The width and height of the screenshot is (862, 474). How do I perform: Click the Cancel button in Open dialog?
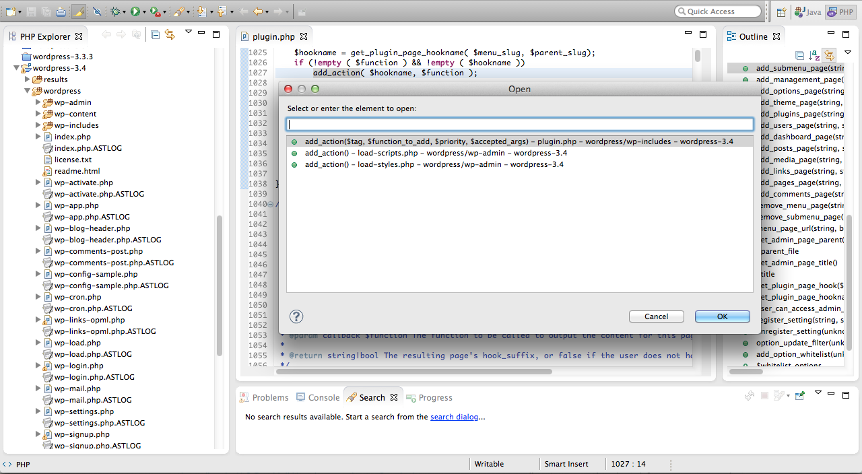pos(657,316)
